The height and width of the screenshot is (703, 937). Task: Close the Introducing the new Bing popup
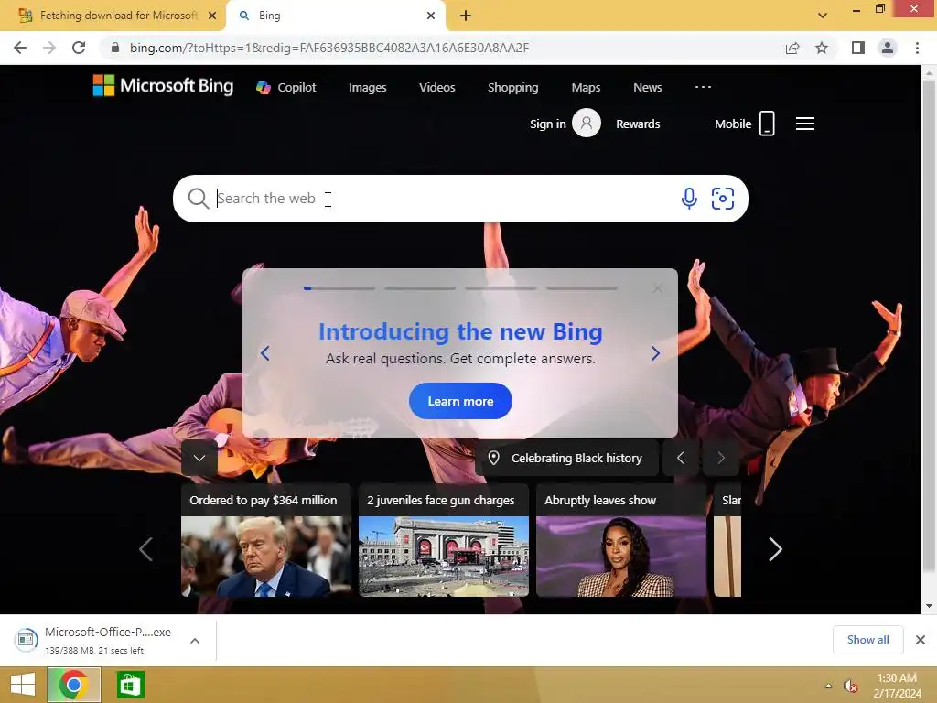(x=657, y=288)
